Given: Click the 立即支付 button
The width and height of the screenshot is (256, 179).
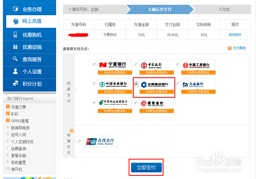Looking at the screenshot, I should pyautogui.click(x=146, y=168).
